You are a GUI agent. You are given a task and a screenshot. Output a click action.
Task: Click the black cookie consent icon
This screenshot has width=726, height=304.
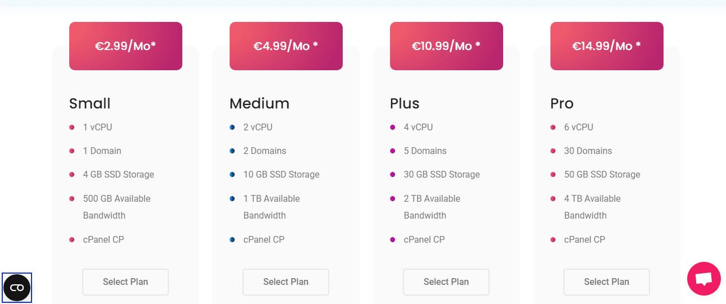tap(17, 288)
